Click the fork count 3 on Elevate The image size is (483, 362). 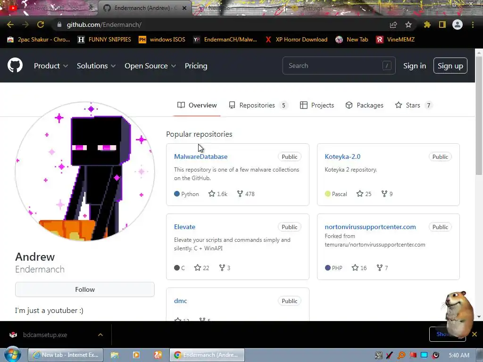click(229, 268)
